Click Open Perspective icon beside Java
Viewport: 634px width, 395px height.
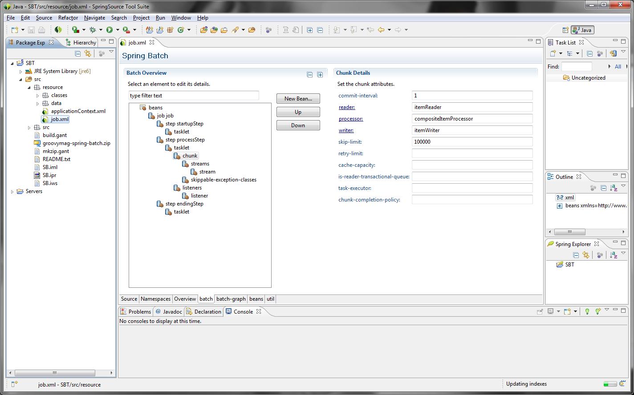tap(565, 30)
